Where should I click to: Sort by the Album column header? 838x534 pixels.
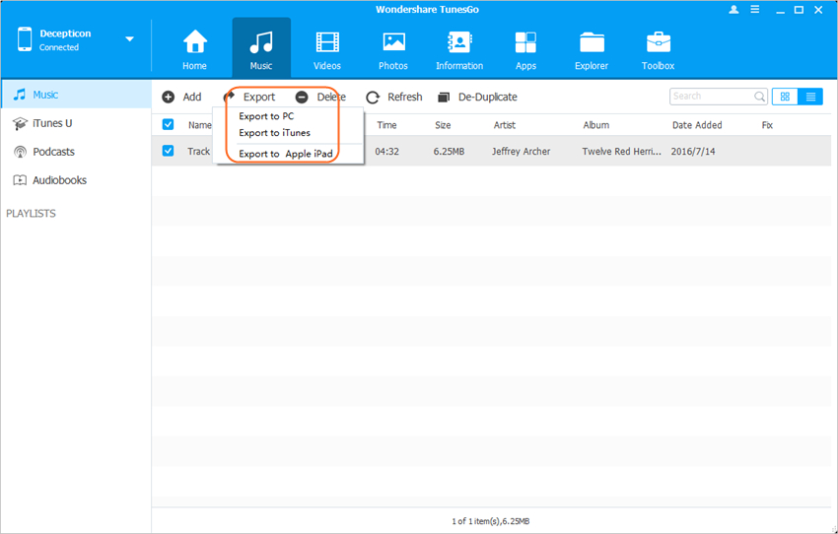595,125
